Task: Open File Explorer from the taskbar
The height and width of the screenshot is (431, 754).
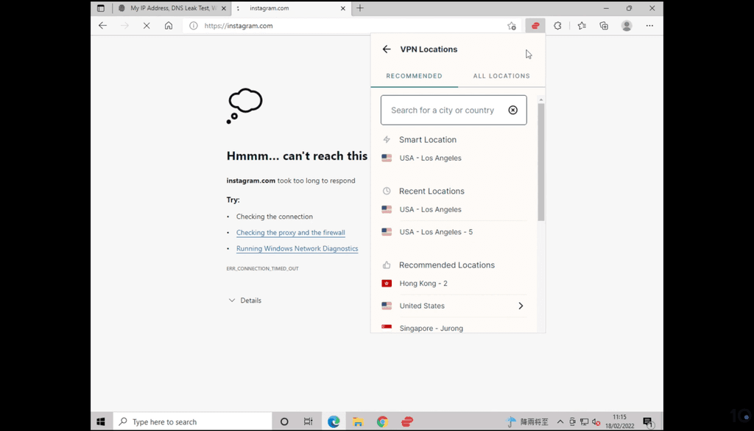Action: pos(358,422)
